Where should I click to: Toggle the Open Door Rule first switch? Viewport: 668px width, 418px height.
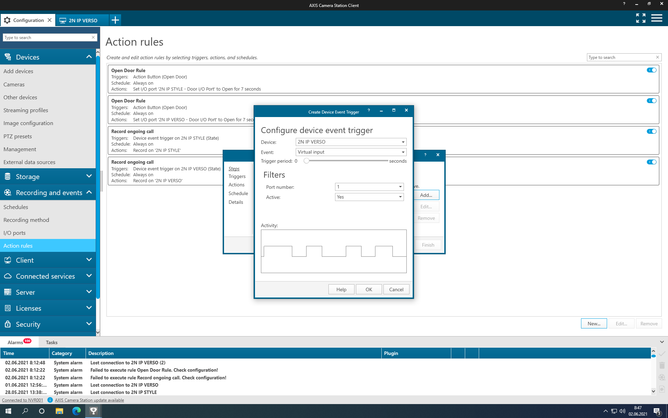pyautogui.click(x=651, y=70)
